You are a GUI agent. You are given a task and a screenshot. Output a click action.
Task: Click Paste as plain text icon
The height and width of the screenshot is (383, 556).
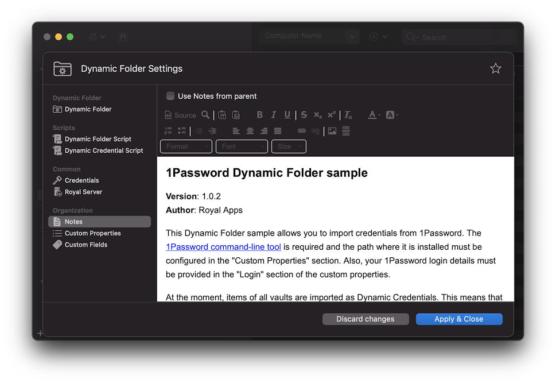[x=222, y=115]
